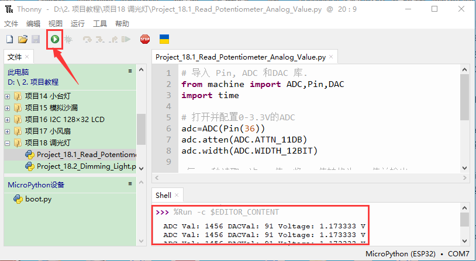
Task: Open the 此电脑 panel hamburger menu
Action: tap(130, 71)
